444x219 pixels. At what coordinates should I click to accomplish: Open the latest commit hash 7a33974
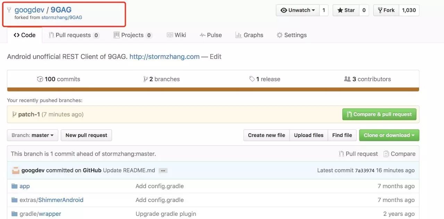(x=365, y=171)
